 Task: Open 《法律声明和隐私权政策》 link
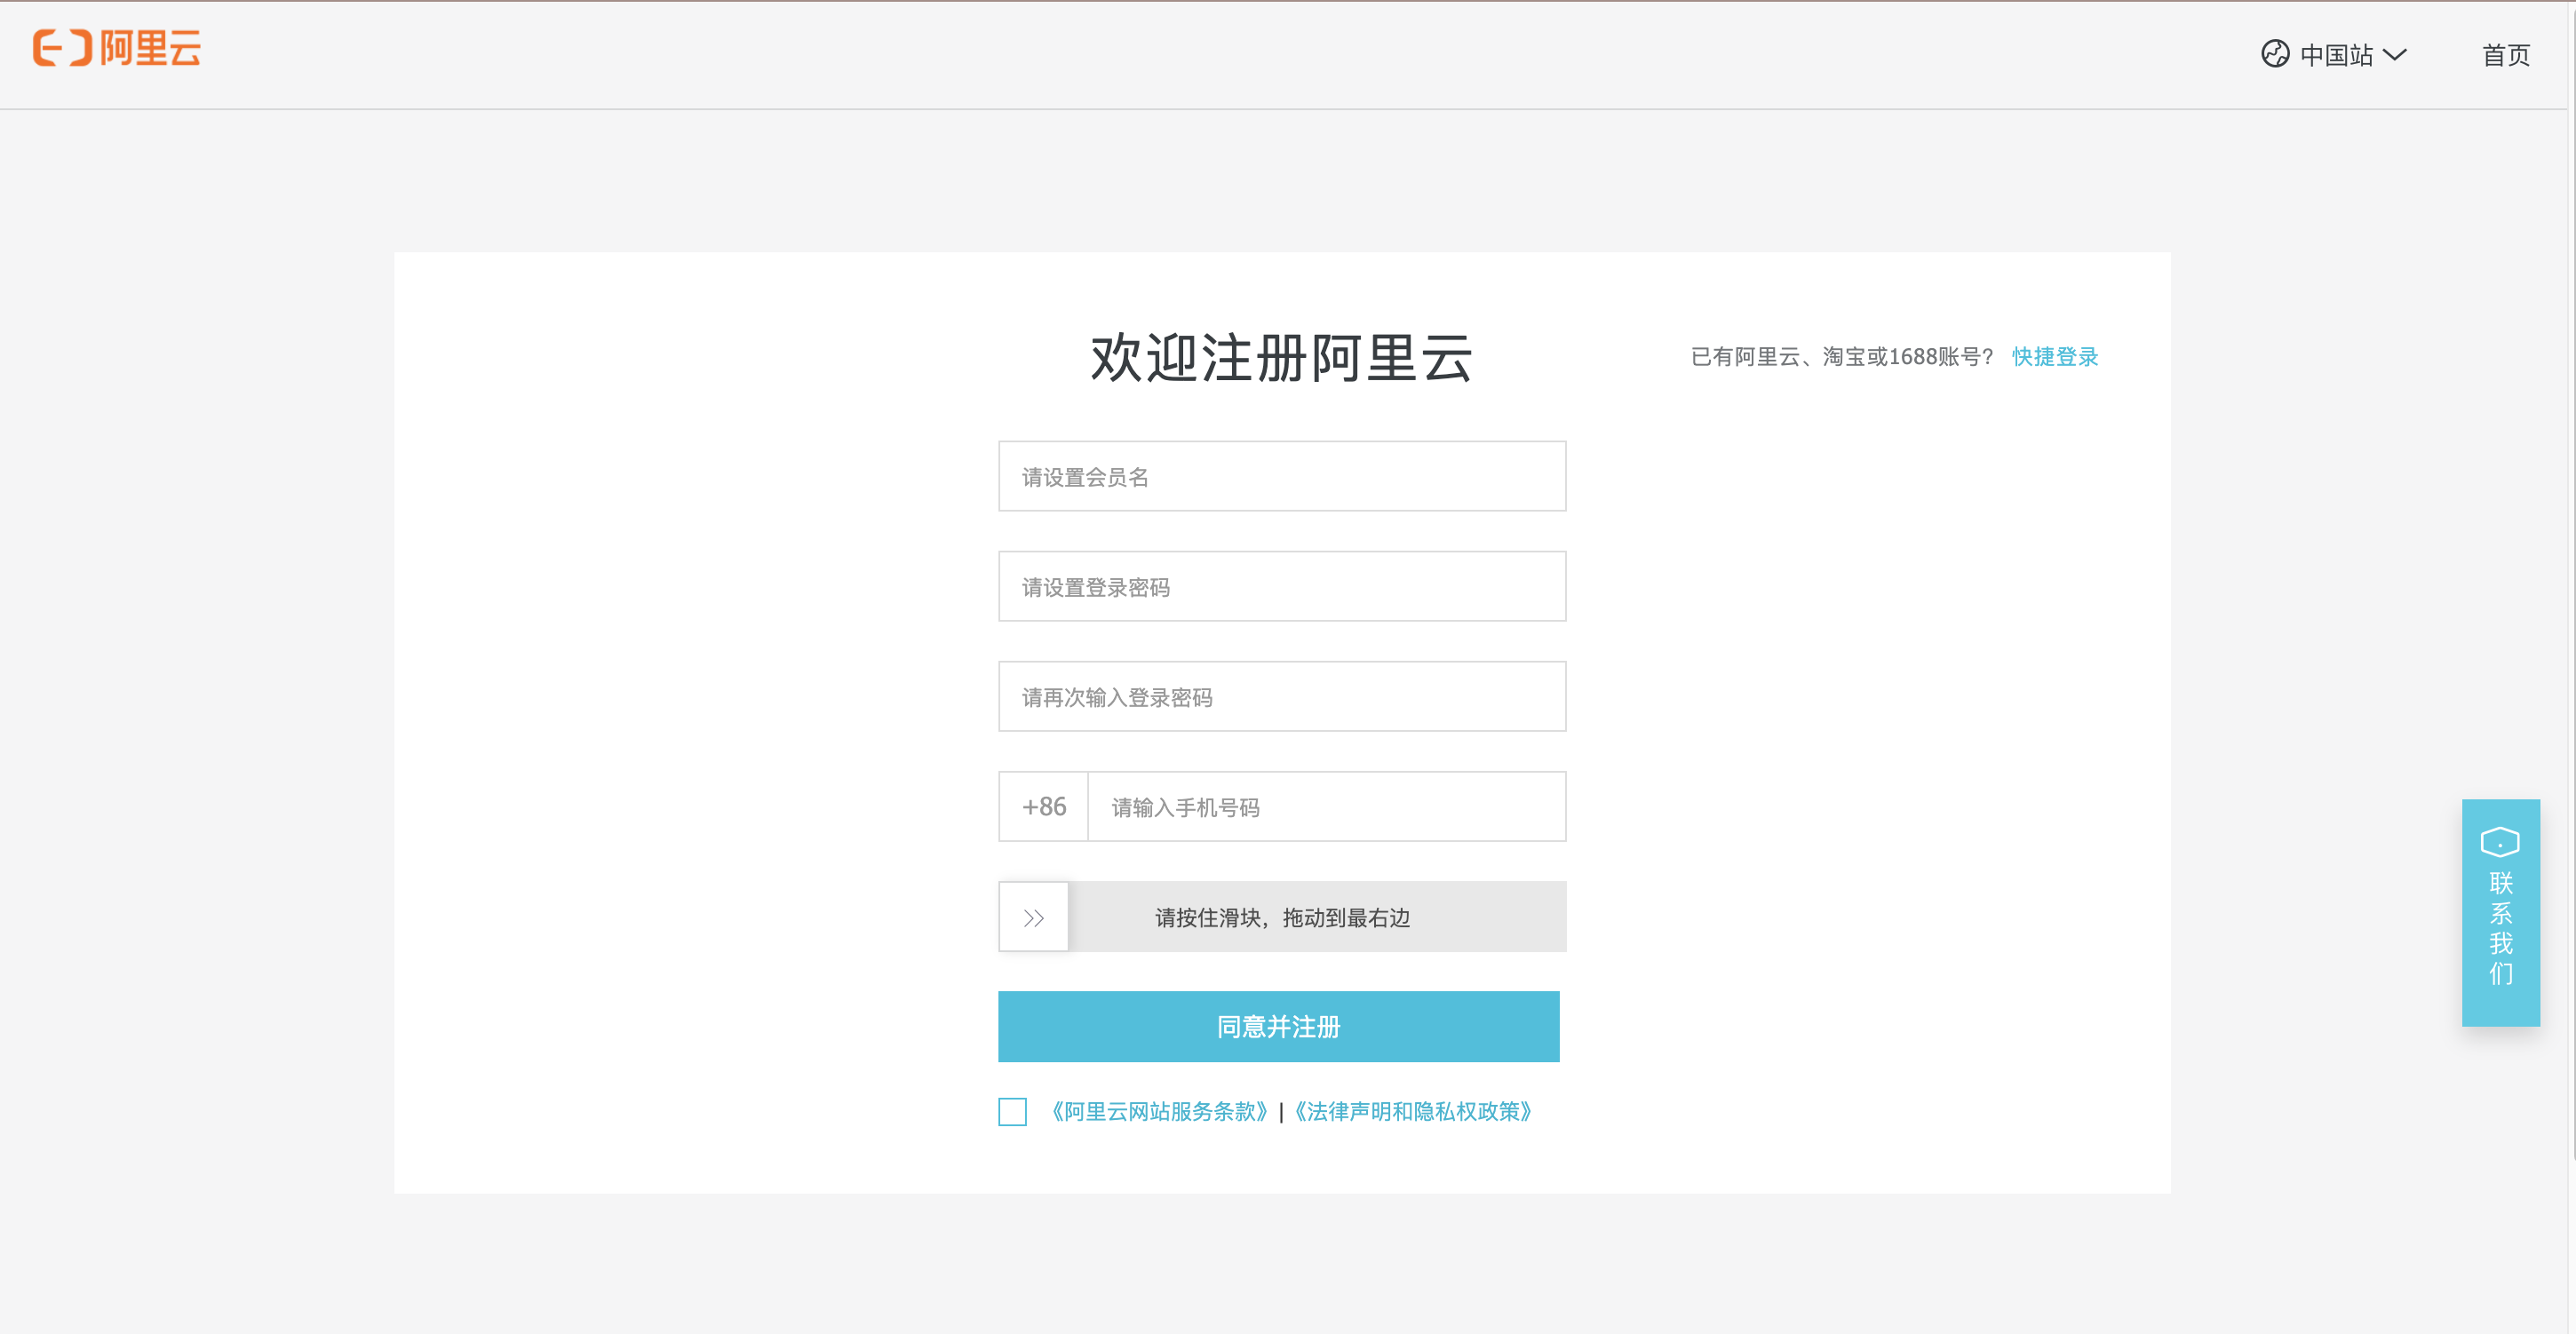click(x=1413, y=1112)
